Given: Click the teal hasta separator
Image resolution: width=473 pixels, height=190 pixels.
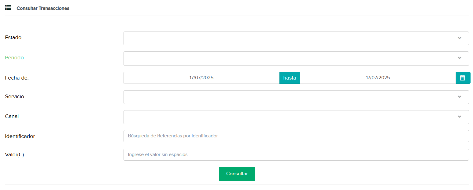Looking at the screenshot, I should pyautogui.click(x=290, y=78).
